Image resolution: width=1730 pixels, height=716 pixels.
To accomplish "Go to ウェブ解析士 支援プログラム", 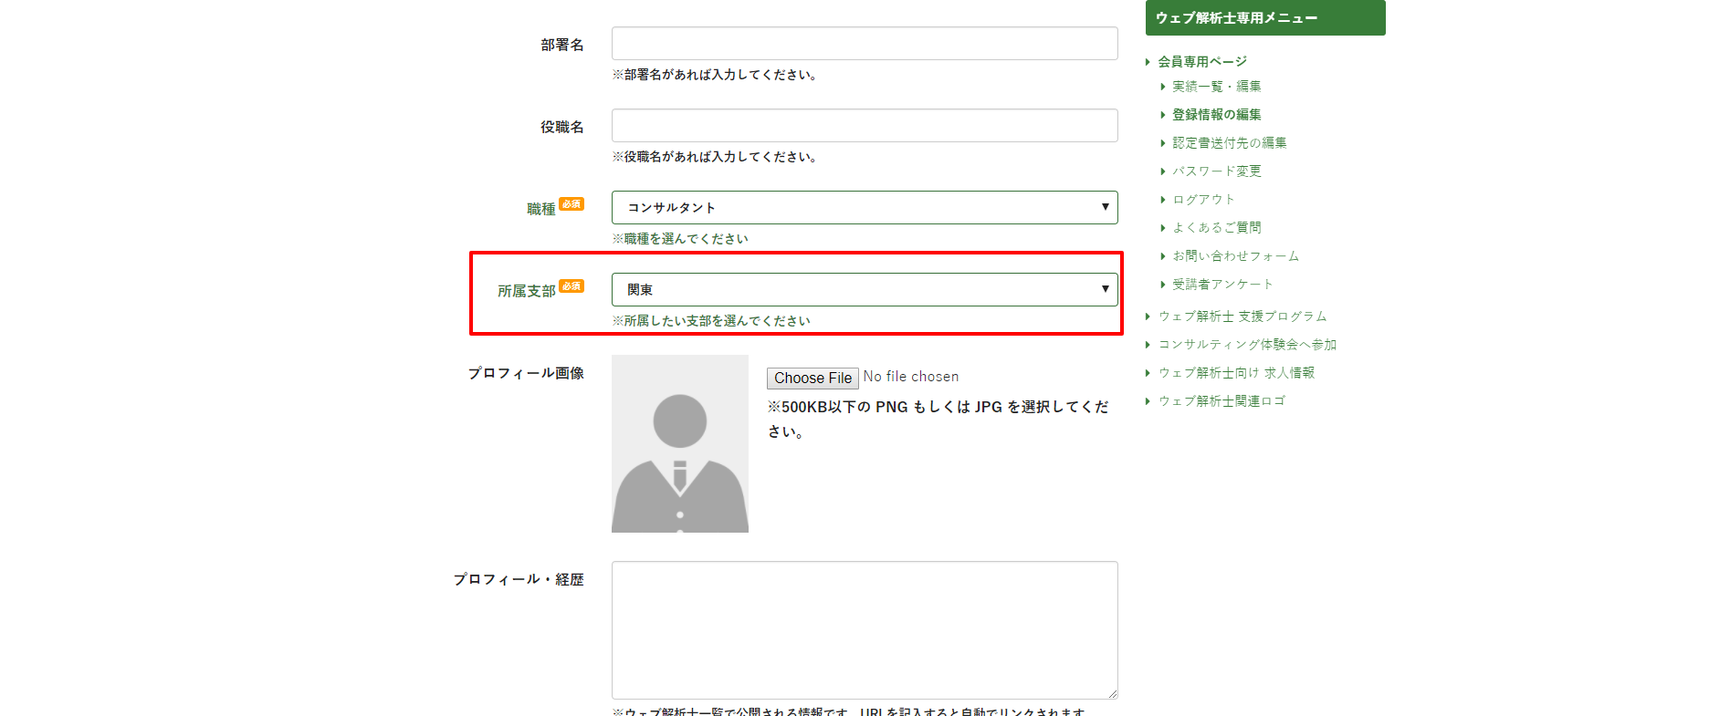I will [1242, 316].
